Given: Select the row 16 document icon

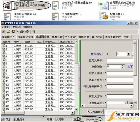Looking at the screenshot, I should pos(4,99).
